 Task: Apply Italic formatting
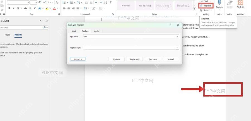[13, 8]
